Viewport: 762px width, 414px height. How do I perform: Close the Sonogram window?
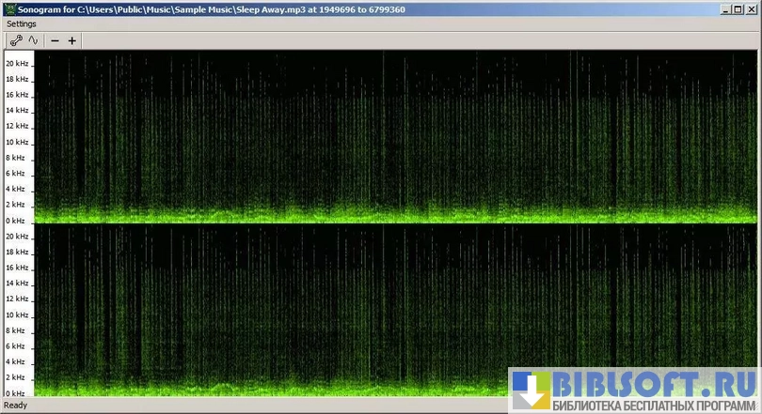click(x=752, y=8)
